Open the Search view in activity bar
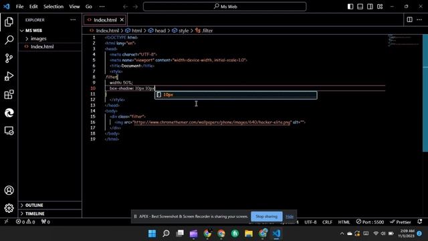The height and width of the screenshot is (241, 428). [9, 40]
